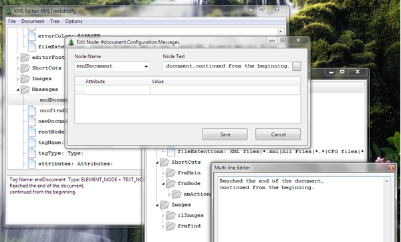Close the Edit Node dialog
The height and width of the screenshot is (242, 401).
pyautogui.click(x=298, y=40)
